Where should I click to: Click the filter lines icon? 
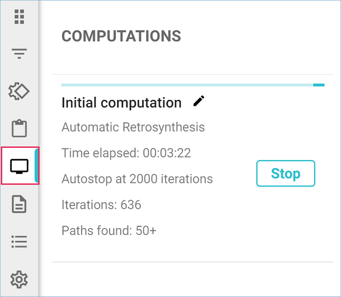point(19,53)
